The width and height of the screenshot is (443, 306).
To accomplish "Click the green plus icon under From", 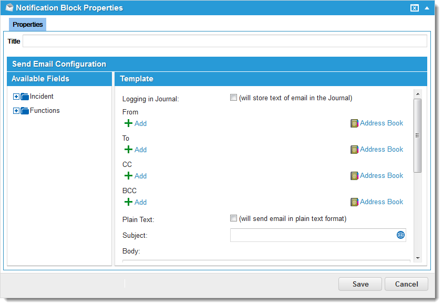I will (x=128, y=123).
